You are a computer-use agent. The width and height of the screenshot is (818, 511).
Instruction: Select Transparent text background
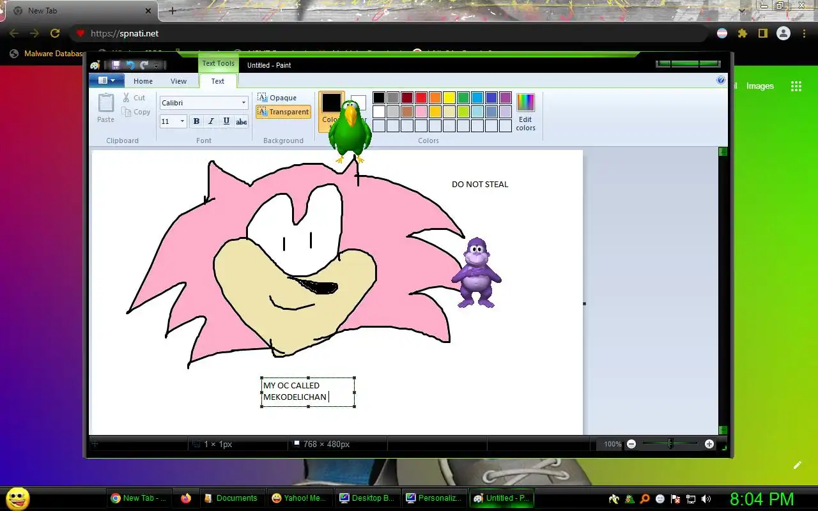283,112
